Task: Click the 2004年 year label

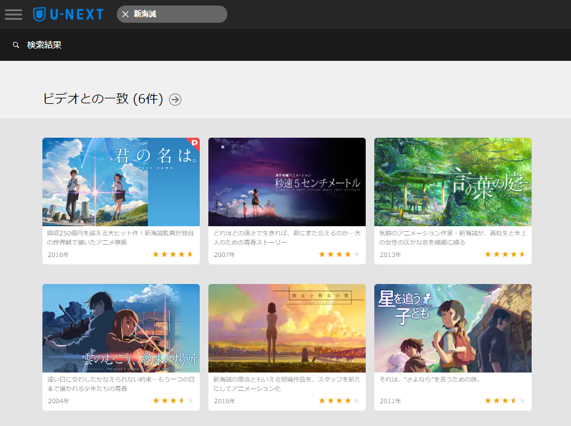Action: 58,401
